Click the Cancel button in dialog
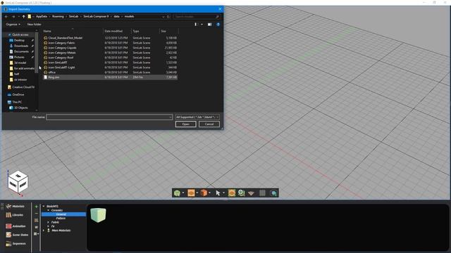451x253 pixels. point(209,124)
